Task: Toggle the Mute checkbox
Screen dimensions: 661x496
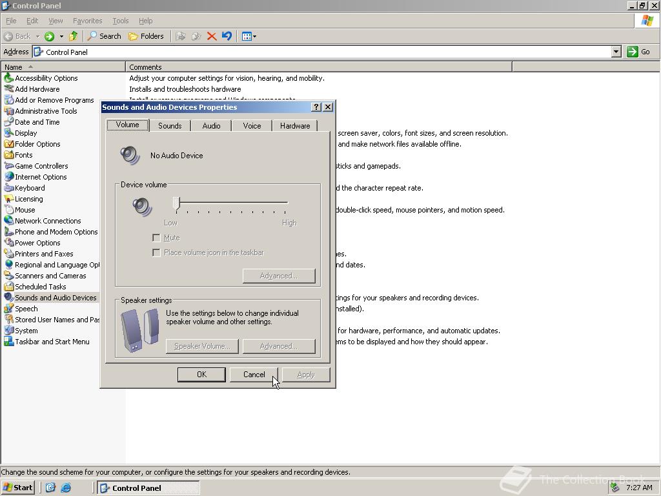Action: coord(156,238)
